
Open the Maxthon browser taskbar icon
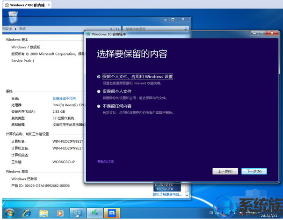[112, 213]
